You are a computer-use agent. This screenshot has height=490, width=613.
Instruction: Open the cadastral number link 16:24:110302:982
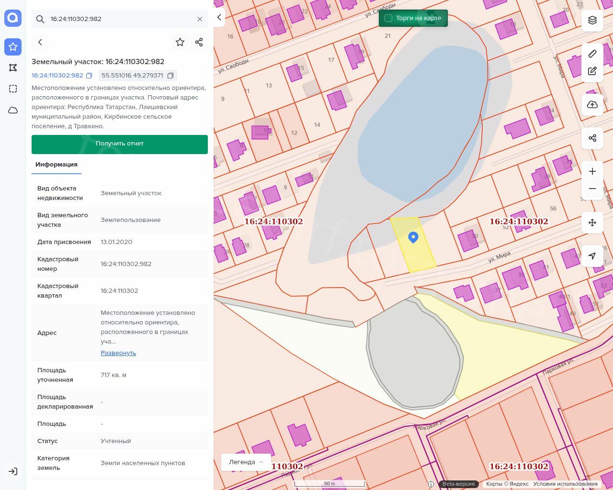point(57,76)
